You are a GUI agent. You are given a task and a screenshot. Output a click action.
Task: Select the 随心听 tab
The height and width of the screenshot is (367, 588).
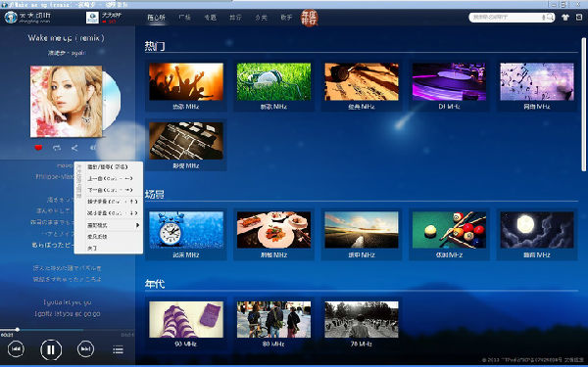(157, 18)
